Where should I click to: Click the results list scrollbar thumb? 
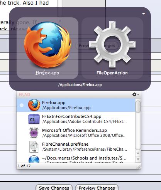[x=138, y=107]
